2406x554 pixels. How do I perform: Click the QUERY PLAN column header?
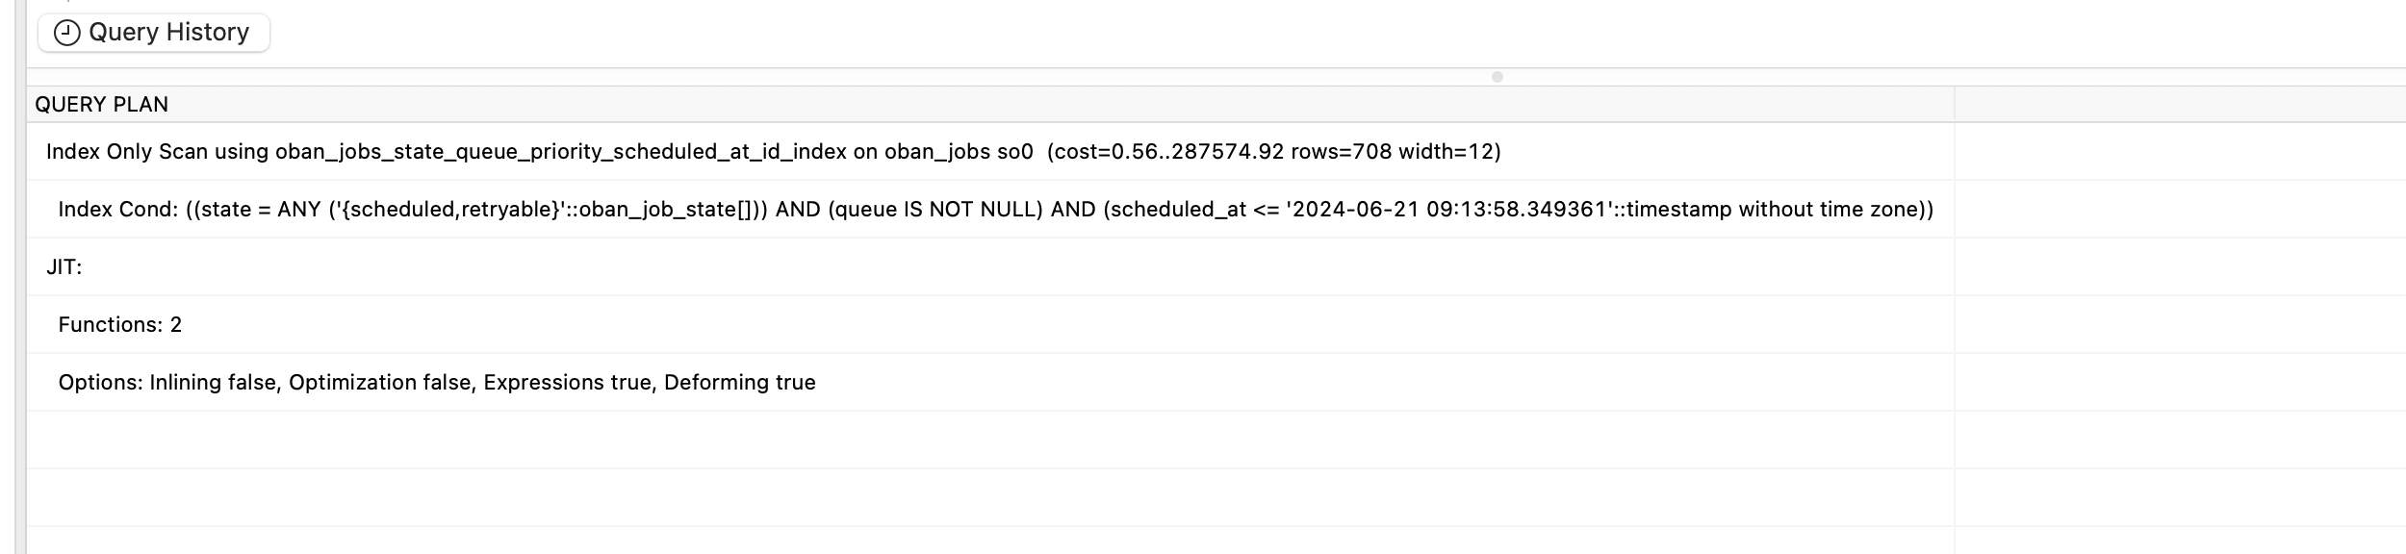pyautogui.click(x=990, y=104)
